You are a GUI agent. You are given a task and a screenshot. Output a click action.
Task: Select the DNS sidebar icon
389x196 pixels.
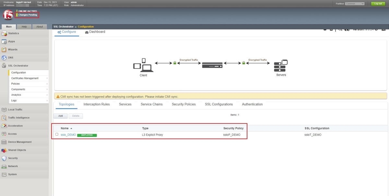tap(5, 58)
